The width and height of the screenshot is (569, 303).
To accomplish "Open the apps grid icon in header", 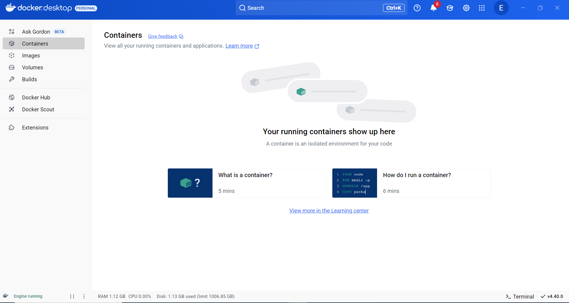I will tap(482, 8).
